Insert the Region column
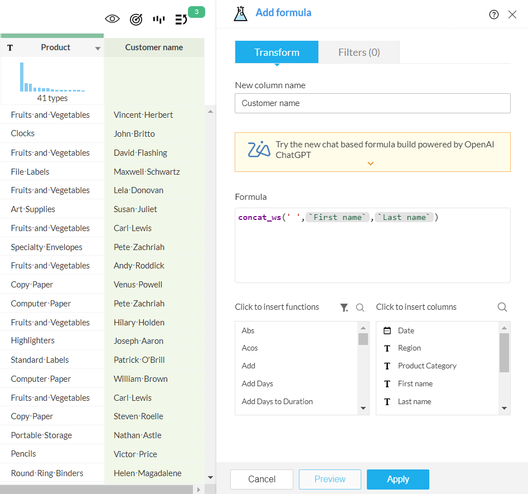This screenshot has width=528, height=494. (x=409, y=348)
